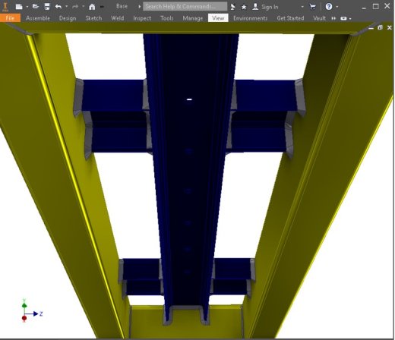This screenshot has width=395, height=340.
Task: Open the File menu button
Action: pos(10,18)
